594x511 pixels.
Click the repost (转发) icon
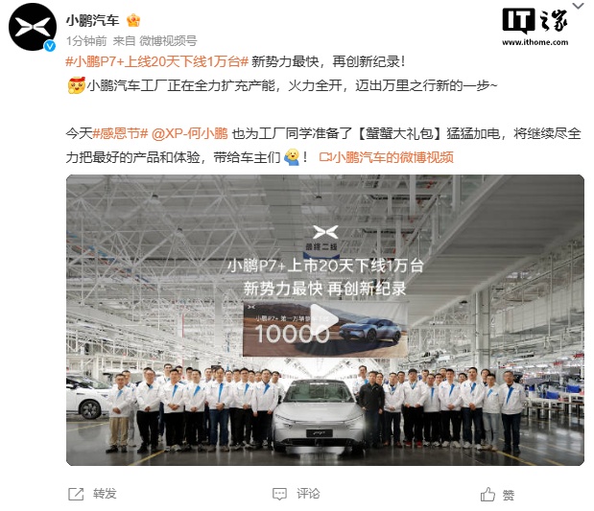click(76, 494)
